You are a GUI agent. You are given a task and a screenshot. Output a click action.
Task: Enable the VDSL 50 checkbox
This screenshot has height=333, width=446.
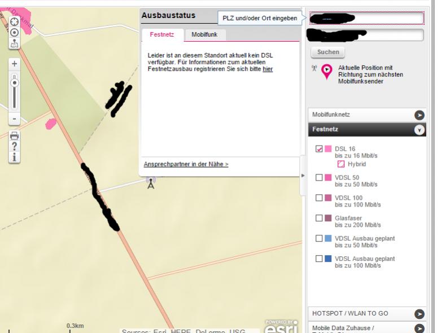pos(319,177)
